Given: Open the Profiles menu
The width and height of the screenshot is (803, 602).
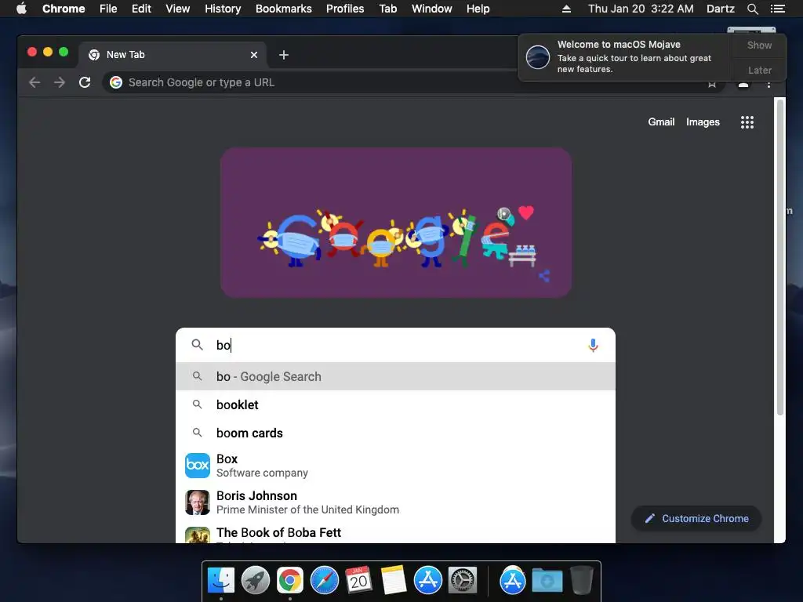Looking at the screenshot, I should [x=345, y=9].
